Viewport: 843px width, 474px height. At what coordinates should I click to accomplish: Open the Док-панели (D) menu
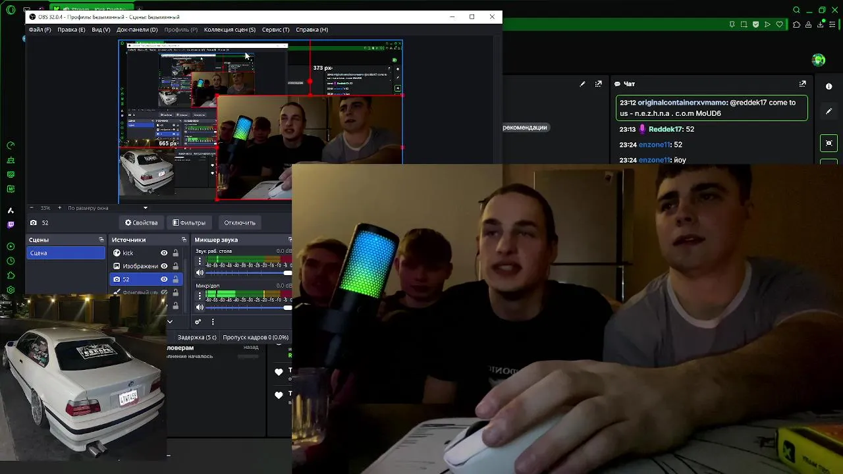(x=137, y=30)
